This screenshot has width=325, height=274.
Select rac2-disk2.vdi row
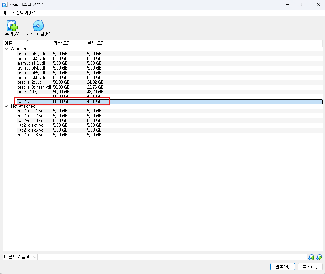click(170, 116)
